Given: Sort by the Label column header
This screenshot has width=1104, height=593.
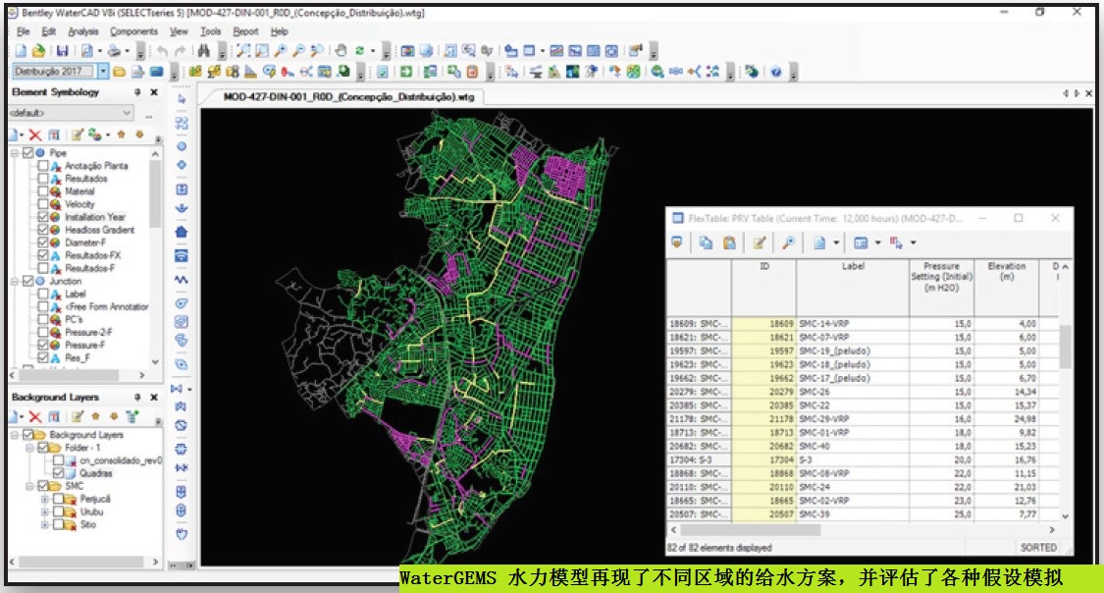Looking at the screenshot, I should (853, 288).
